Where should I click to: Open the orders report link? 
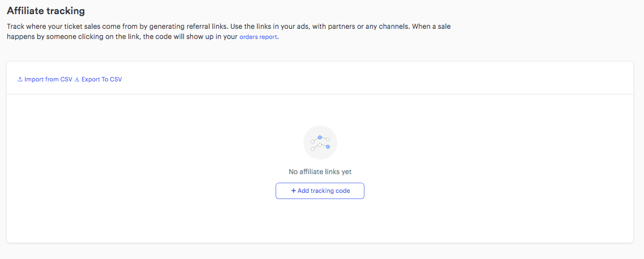pyautogui.click(x=259, y=37)
